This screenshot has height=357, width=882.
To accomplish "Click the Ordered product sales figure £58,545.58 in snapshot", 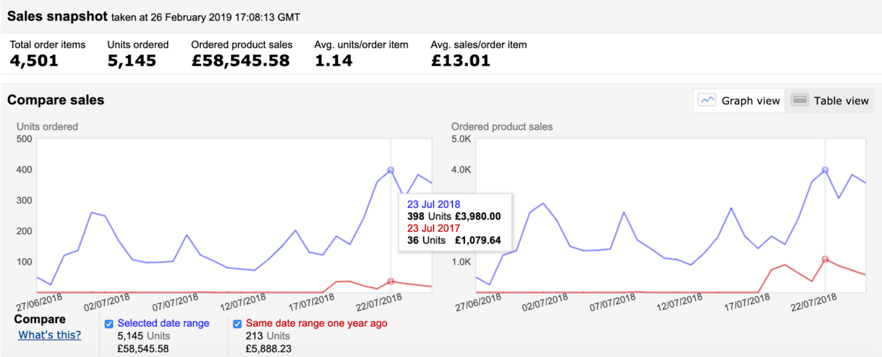I will (240, 61).
